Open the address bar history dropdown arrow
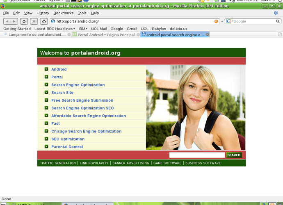Screen dimensions: 283x205 [222, 21]
